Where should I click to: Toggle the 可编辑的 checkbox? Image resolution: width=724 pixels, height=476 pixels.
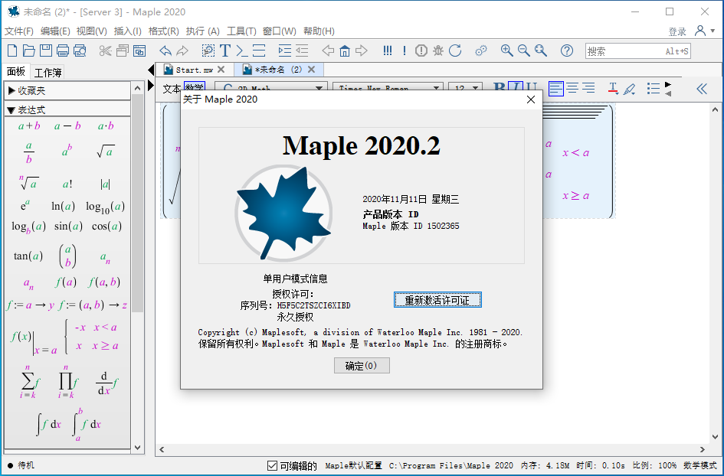pos(273,466)
